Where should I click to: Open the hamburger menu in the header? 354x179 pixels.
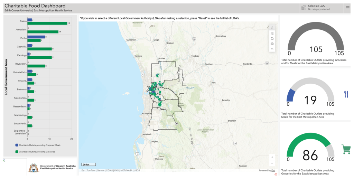[348, 8]
